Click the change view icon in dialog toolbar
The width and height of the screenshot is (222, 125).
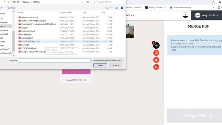[x=108, y=8]
